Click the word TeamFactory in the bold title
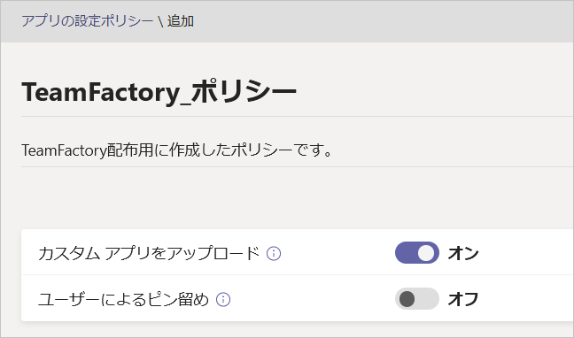Viewport: 574px width, 338px height. pos(101,92)
